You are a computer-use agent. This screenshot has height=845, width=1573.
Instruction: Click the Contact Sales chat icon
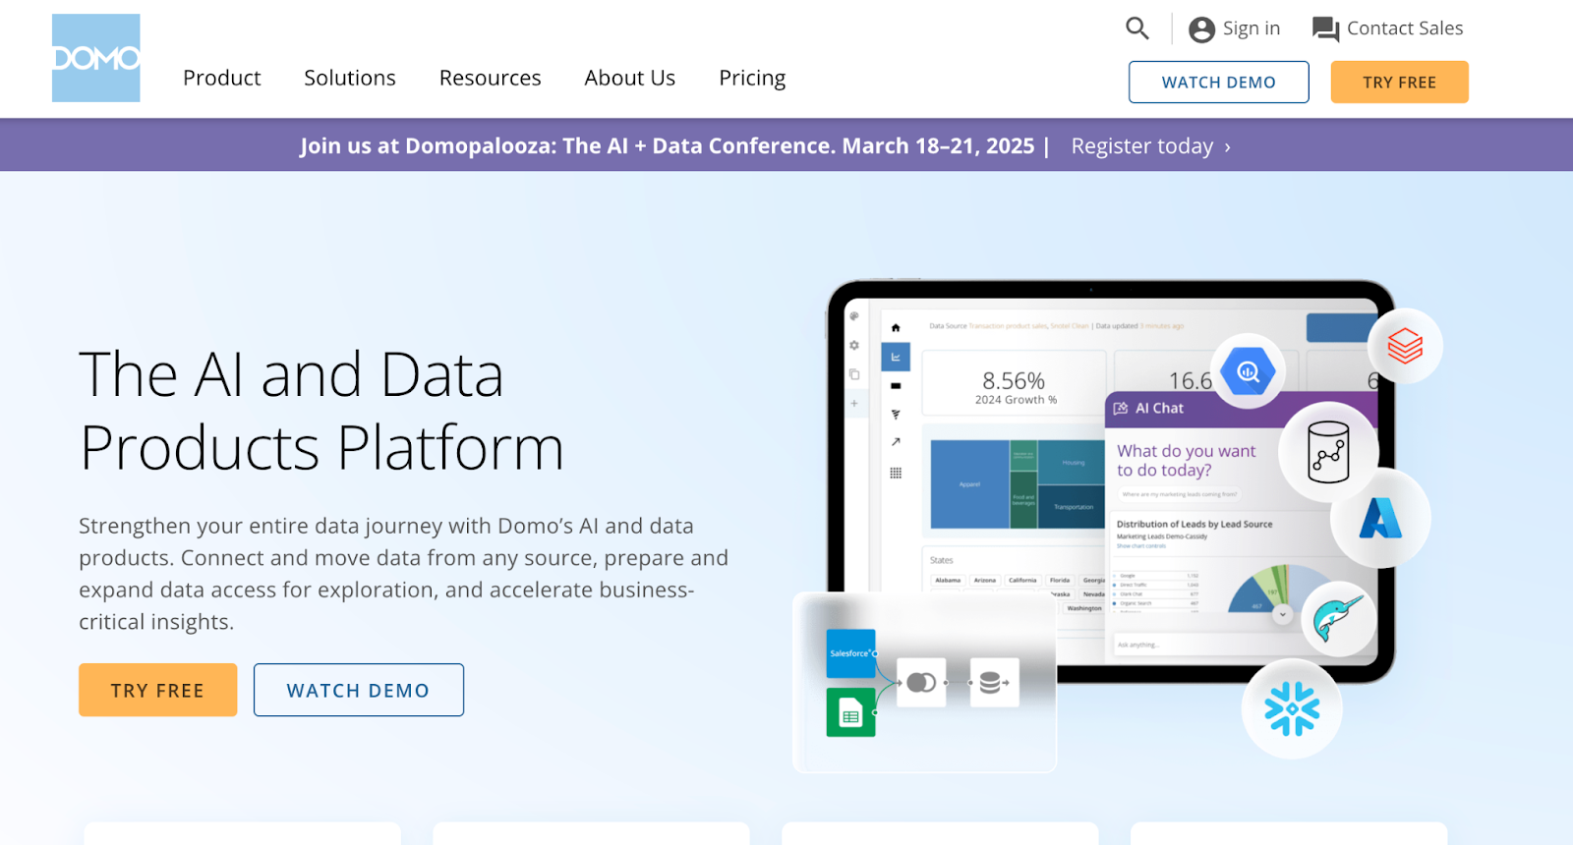[x=1325, y=29]
